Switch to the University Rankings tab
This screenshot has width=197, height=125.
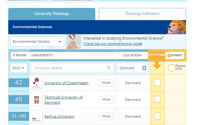[x=52, y=14]
